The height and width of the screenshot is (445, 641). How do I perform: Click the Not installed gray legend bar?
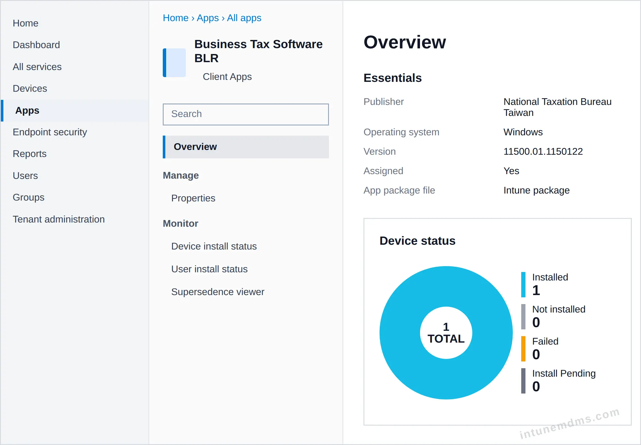(x=523, y=317)
